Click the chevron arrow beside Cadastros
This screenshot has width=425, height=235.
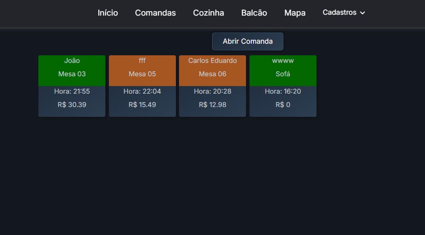point(362,13)
